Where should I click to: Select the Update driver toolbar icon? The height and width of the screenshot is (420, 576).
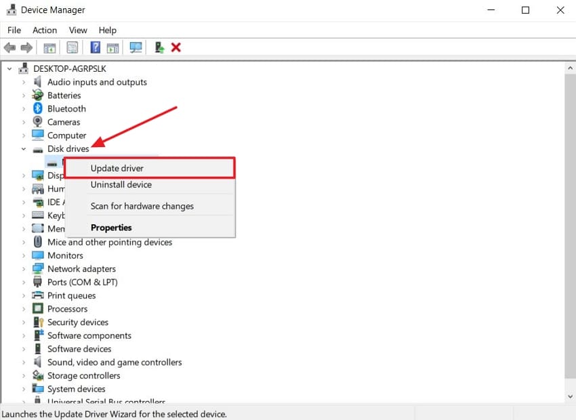pyautogui.click(x=159, y=47)
